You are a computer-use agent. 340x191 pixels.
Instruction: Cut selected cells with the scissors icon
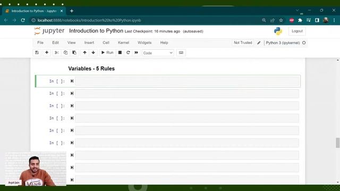click(x=57, y=53)
